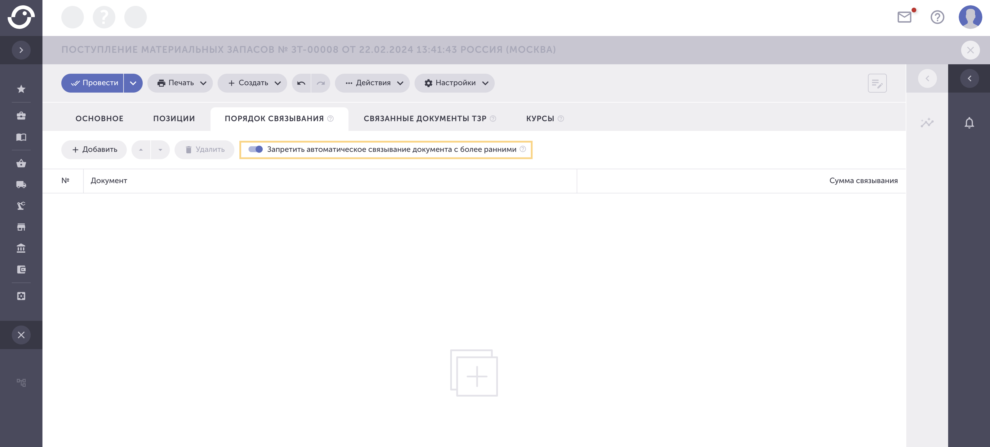Image resolution: width=990 pixels, height=447 pixels.
Task: Click the help hint next to Связанные документы ТЗР
Action: pos(493,118)
